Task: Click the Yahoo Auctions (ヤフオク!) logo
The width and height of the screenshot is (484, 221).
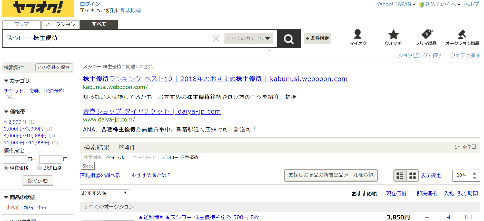Action: coord(38,8)
